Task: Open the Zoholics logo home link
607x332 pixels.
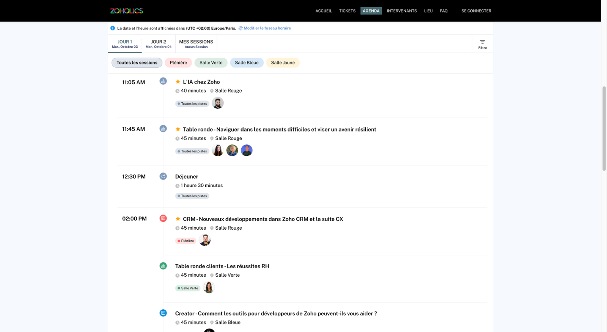Action: pyautogui.click(x=127, y=11)
